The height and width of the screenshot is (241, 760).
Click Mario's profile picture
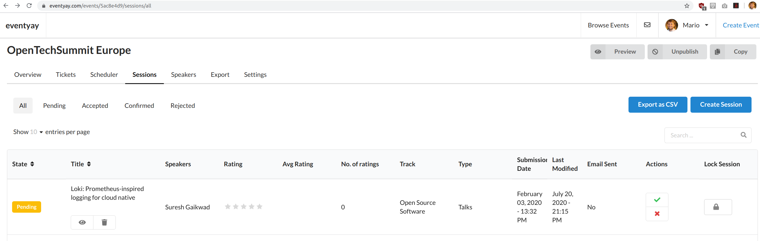[671, 25]
